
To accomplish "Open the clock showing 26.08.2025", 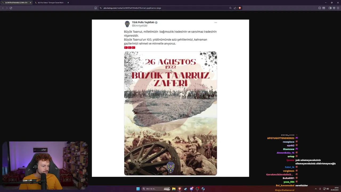I will (x=335, y=189).
